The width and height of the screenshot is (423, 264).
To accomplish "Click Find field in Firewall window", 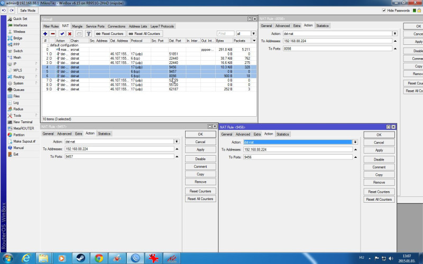I will coord(226,33).
